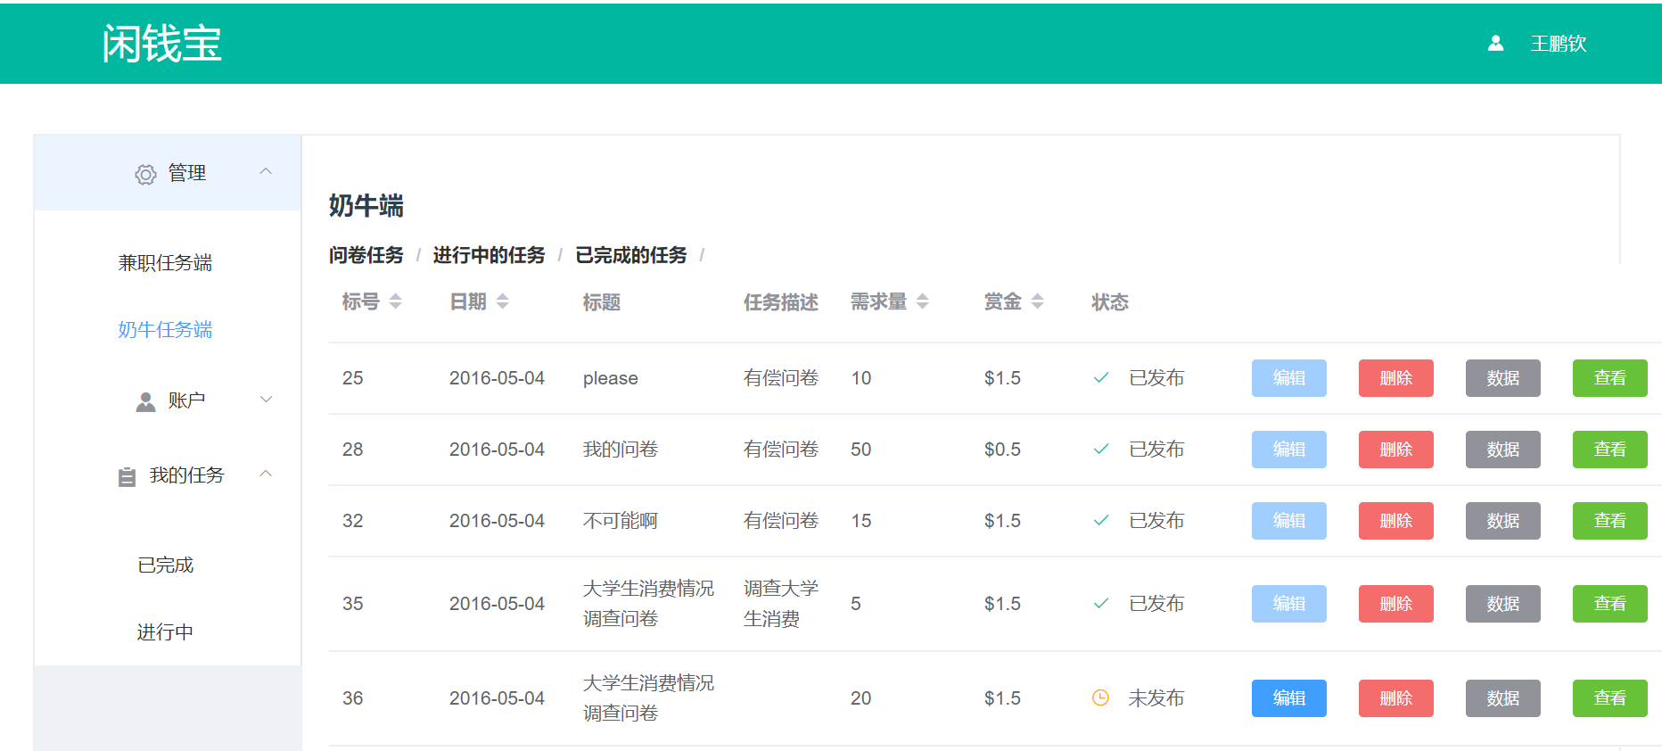The width and height of the screenshot is (1662, 751).
Task: Click the gear icon beside 管理
Action: 145,174
